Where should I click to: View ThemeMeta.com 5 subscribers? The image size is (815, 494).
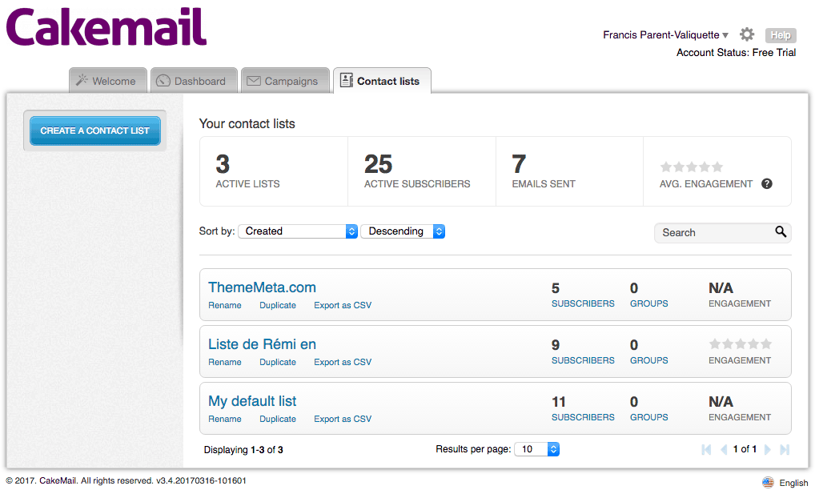pyautogui.click(x=583, y=295)
